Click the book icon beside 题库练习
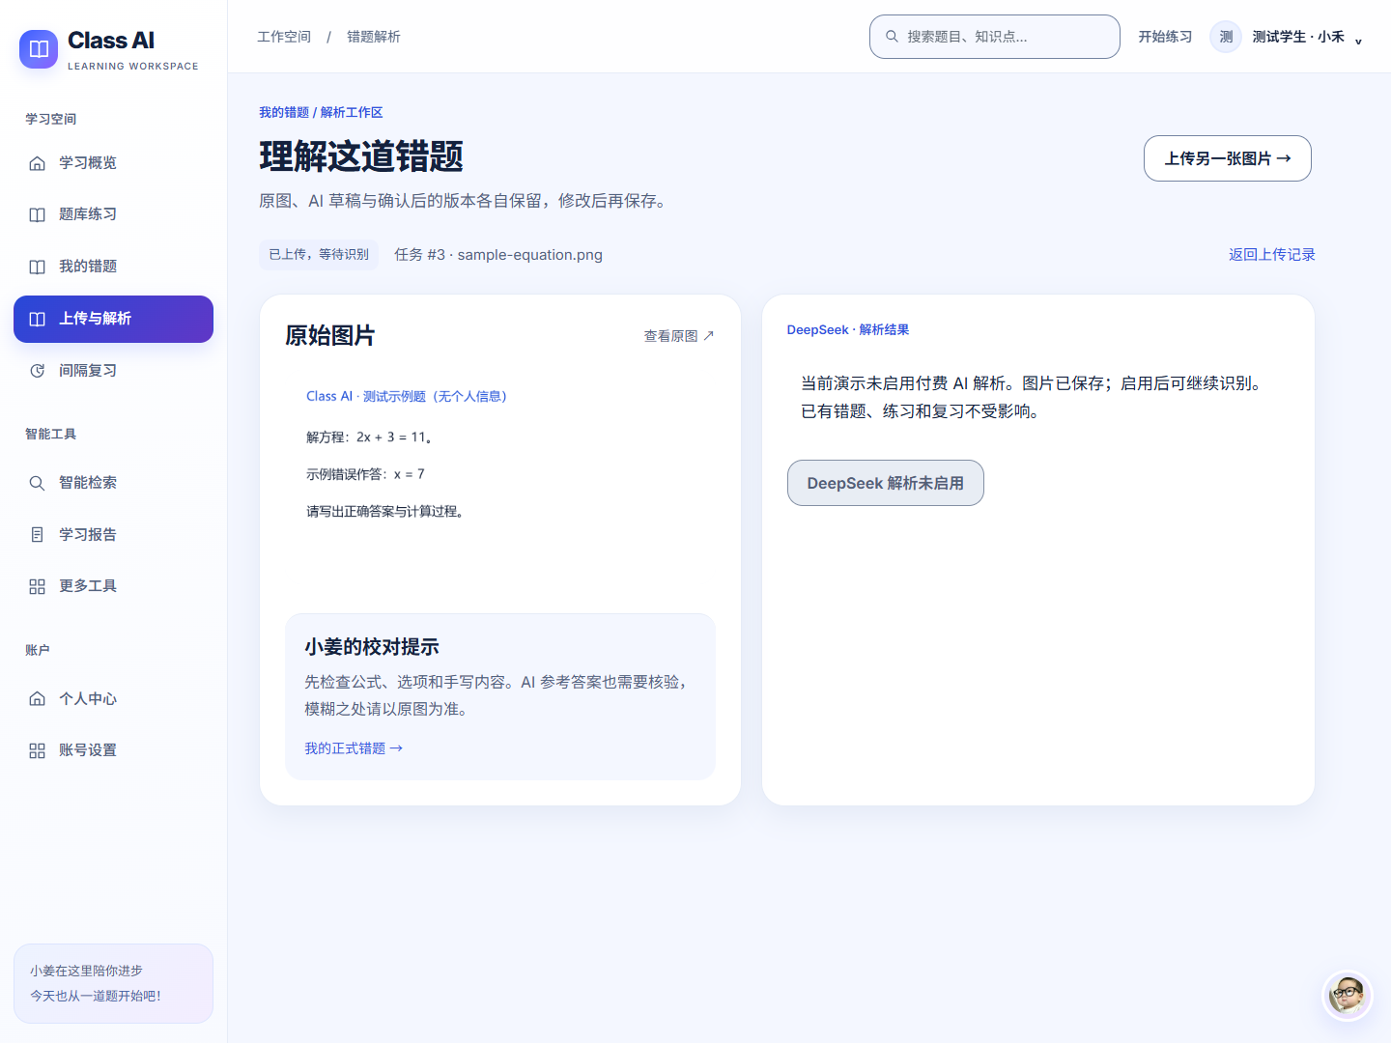Viewport: 1391px width, 1043px height. (x=37, y=214)
